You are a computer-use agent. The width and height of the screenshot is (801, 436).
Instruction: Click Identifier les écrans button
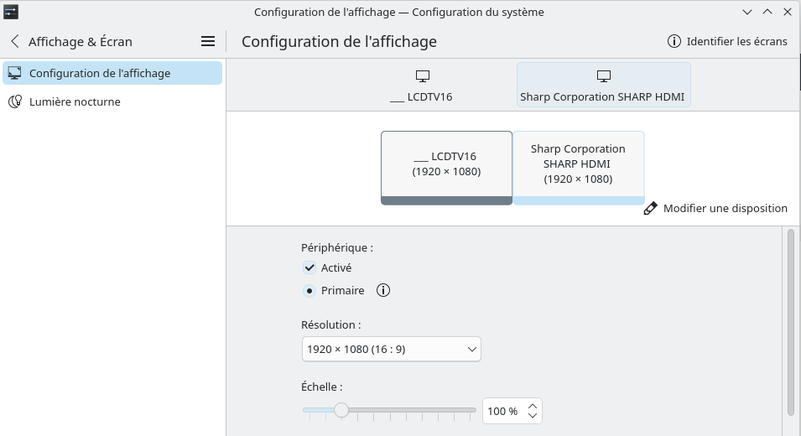(727, 41)
